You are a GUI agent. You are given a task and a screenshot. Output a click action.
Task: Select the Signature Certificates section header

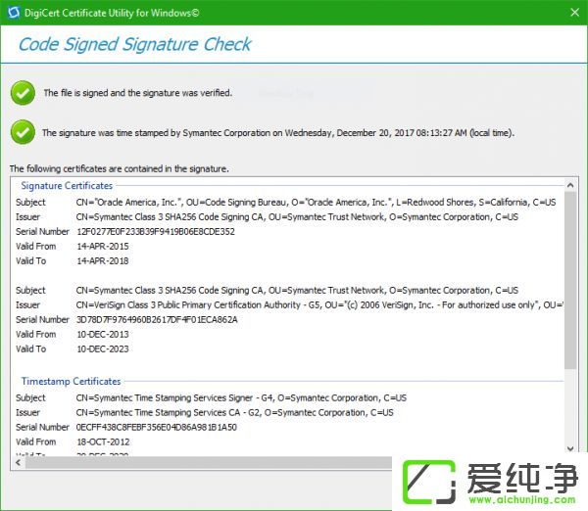67,185
